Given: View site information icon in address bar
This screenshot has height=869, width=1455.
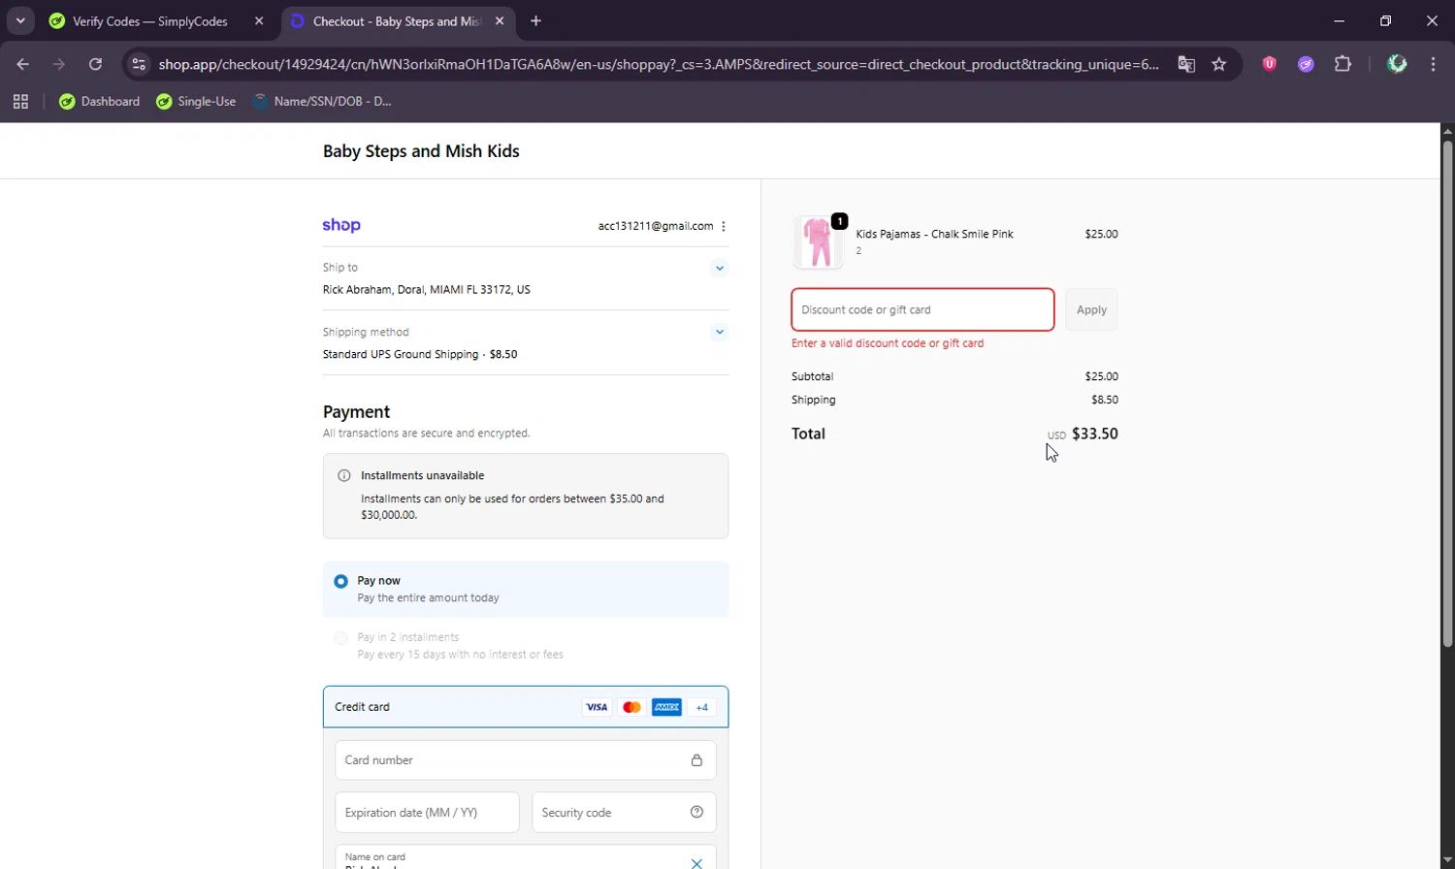Looking at the screenshot, I should [x=139, y=64].
